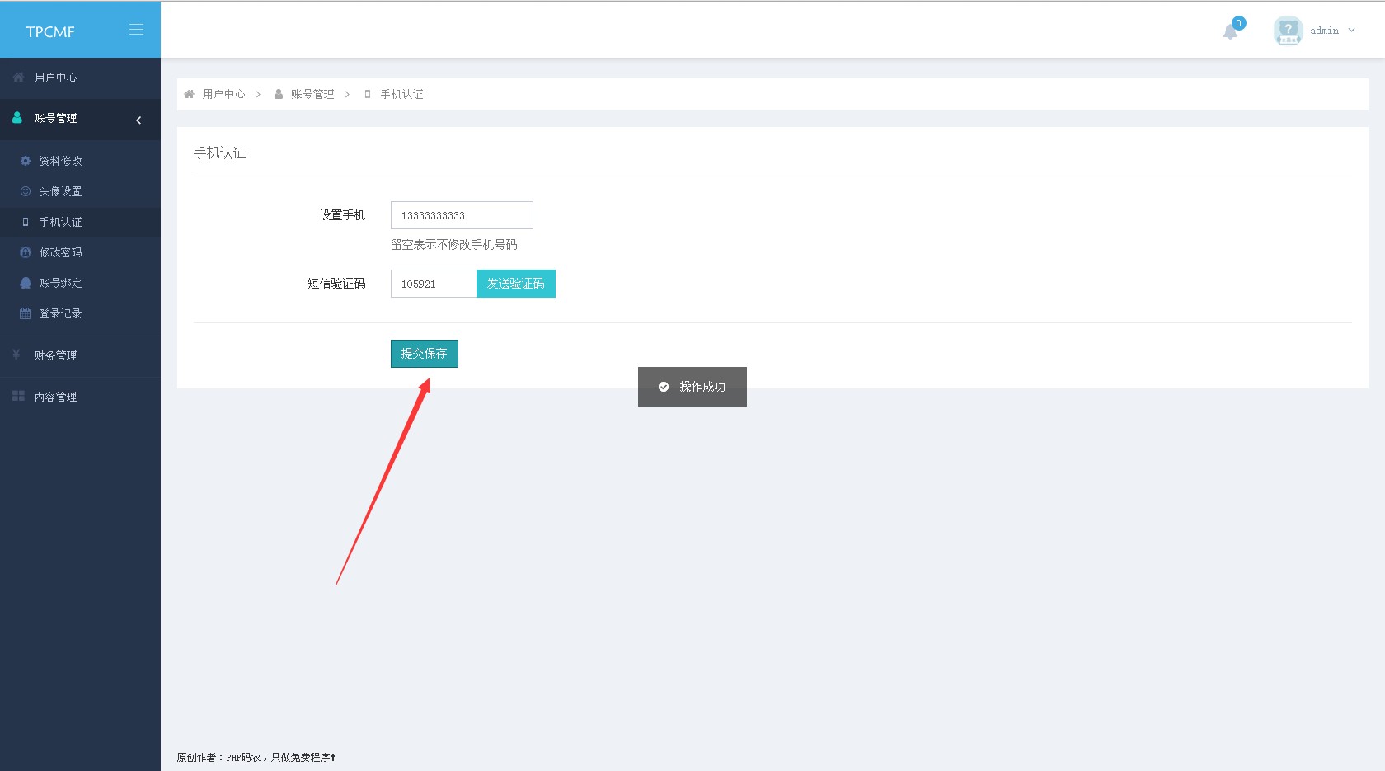Click the 留空表示不修改手机号码 hint text
Image resolution: width=1385 pixels, height=771 pixels.
tap(454, 245)
